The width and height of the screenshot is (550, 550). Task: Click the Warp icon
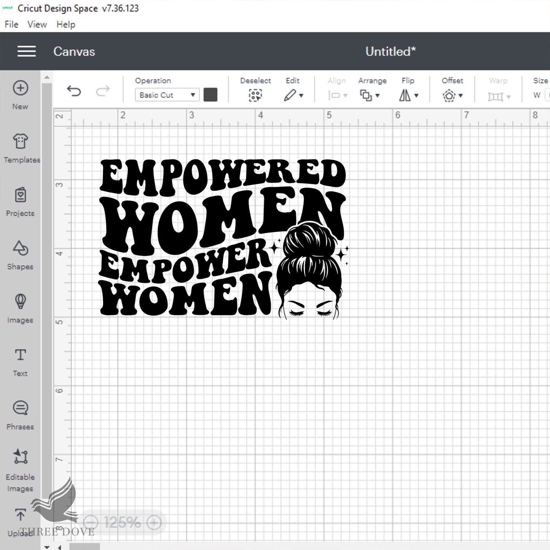click(496, 97)
